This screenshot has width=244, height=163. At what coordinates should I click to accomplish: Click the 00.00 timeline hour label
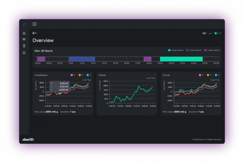click(x=216, y=63)
